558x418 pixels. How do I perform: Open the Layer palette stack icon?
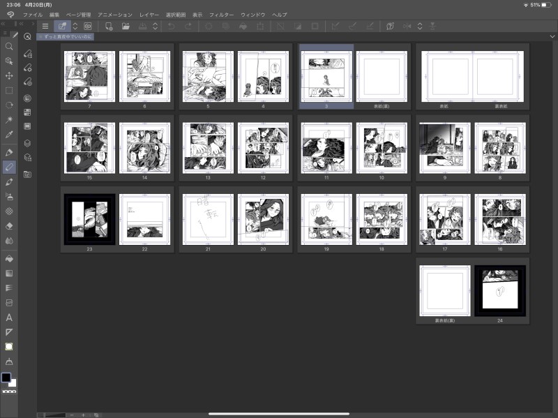tap(27, 143)
